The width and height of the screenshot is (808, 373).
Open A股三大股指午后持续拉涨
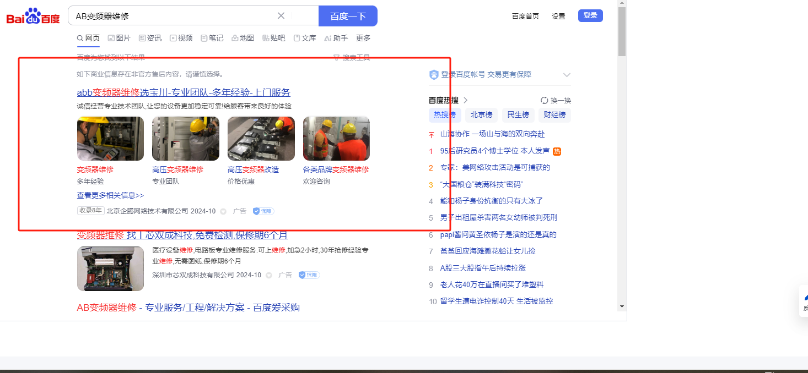click(483, 268)
